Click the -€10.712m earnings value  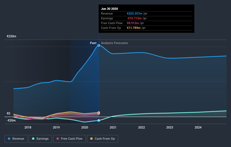coord(134,18)
